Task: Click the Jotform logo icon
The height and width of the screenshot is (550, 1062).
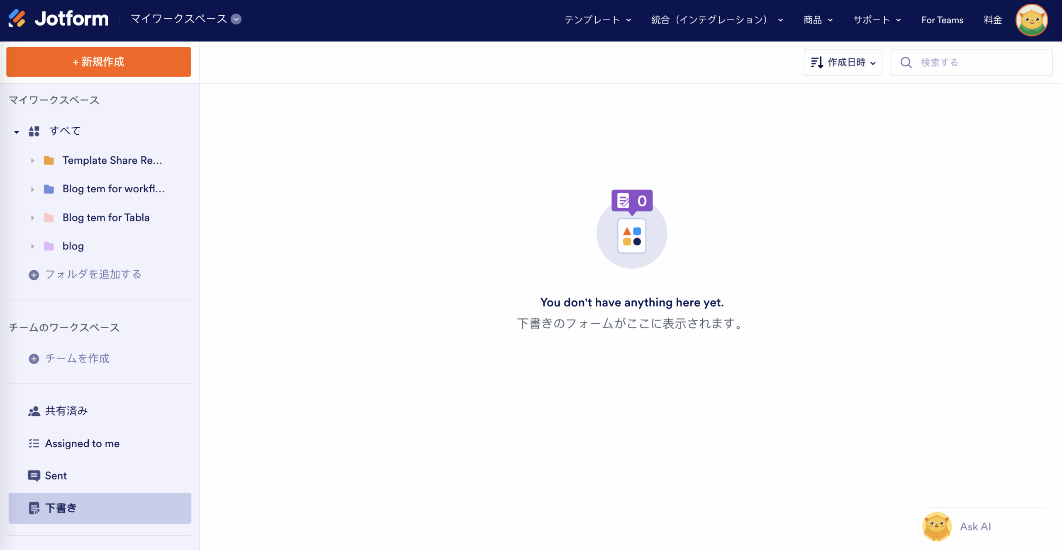Action: coord(17,19)
